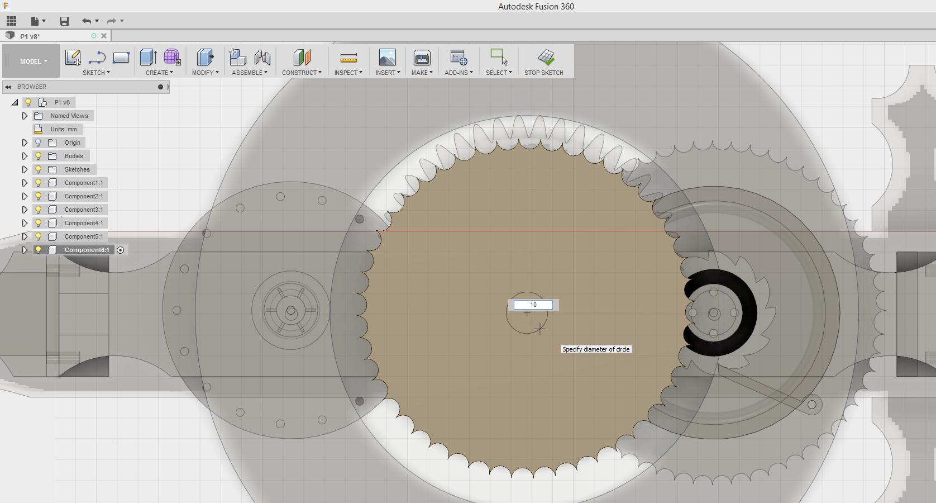Select the Create Sketch tool icon
The height and width of the screenshot is (503, 936).
[x=73, y=58]
